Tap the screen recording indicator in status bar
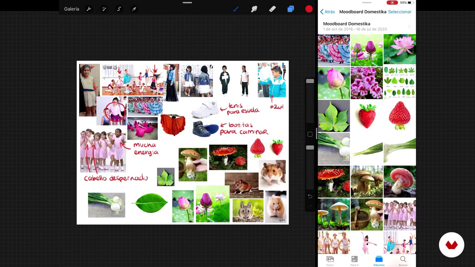 392,3
